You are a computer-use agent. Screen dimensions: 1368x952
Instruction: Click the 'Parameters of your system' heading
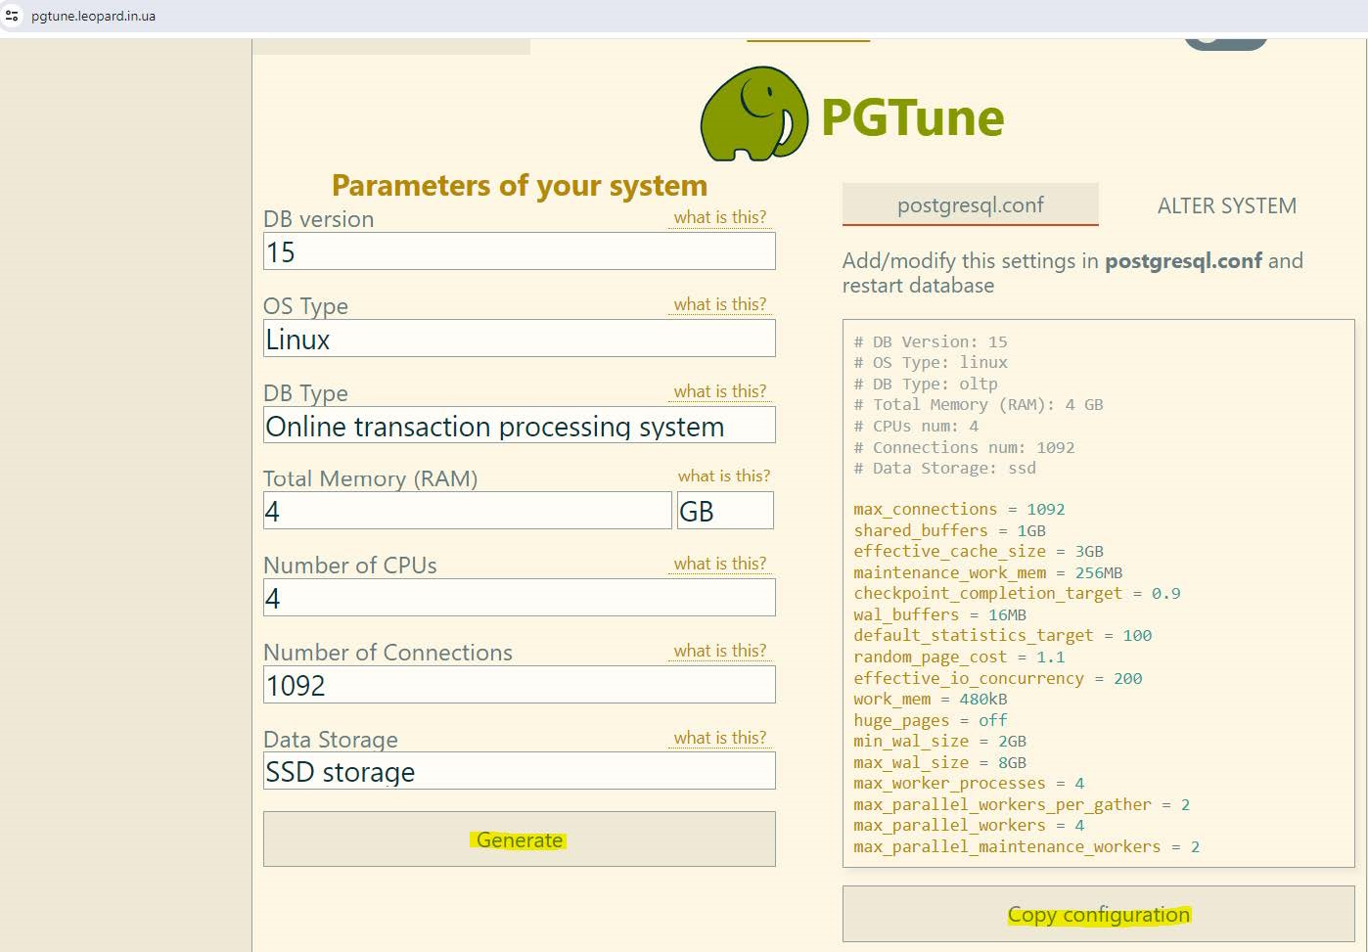[520, 185]
